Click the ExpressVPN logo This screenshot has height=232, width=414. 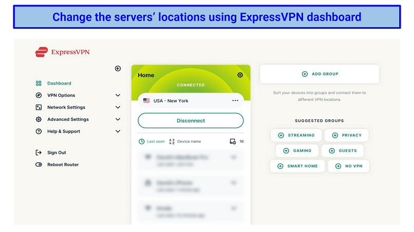[62, 52]
